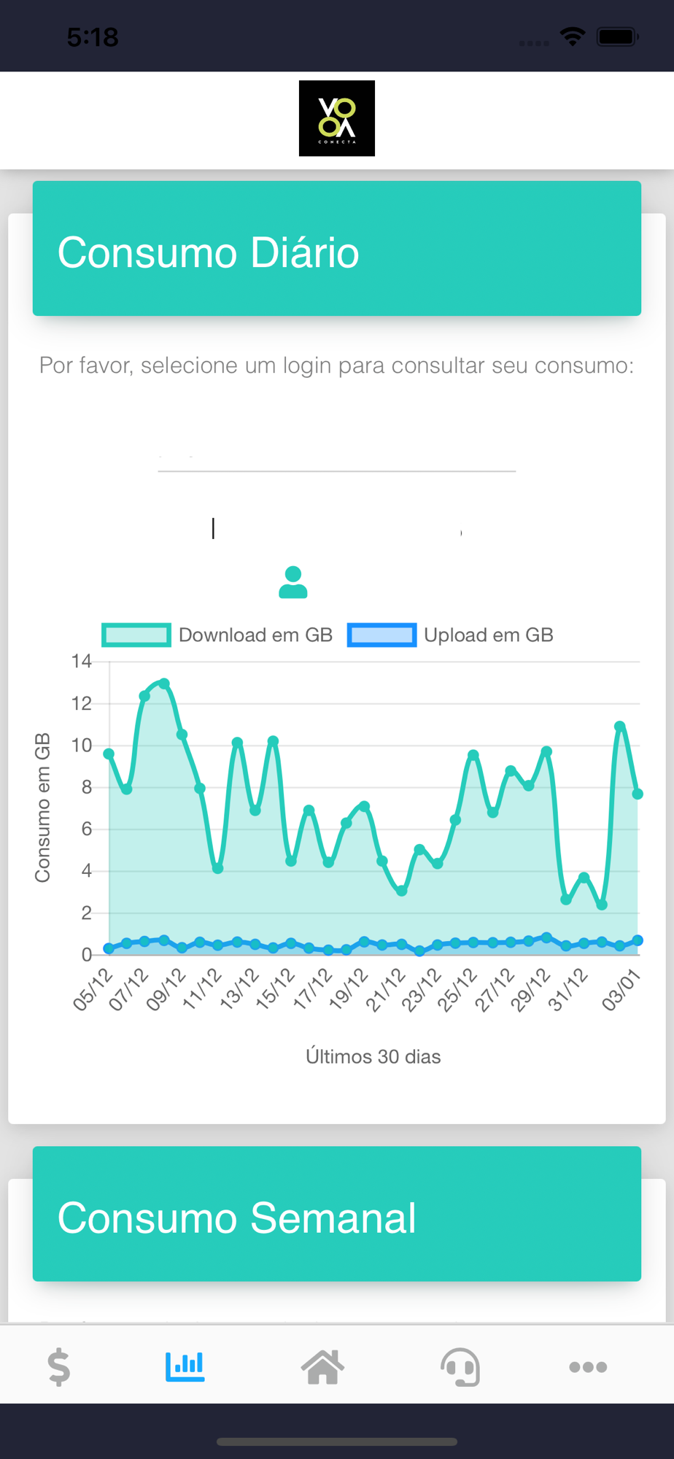Click the Últimos 30 dias axis label

click(373, 1056)
